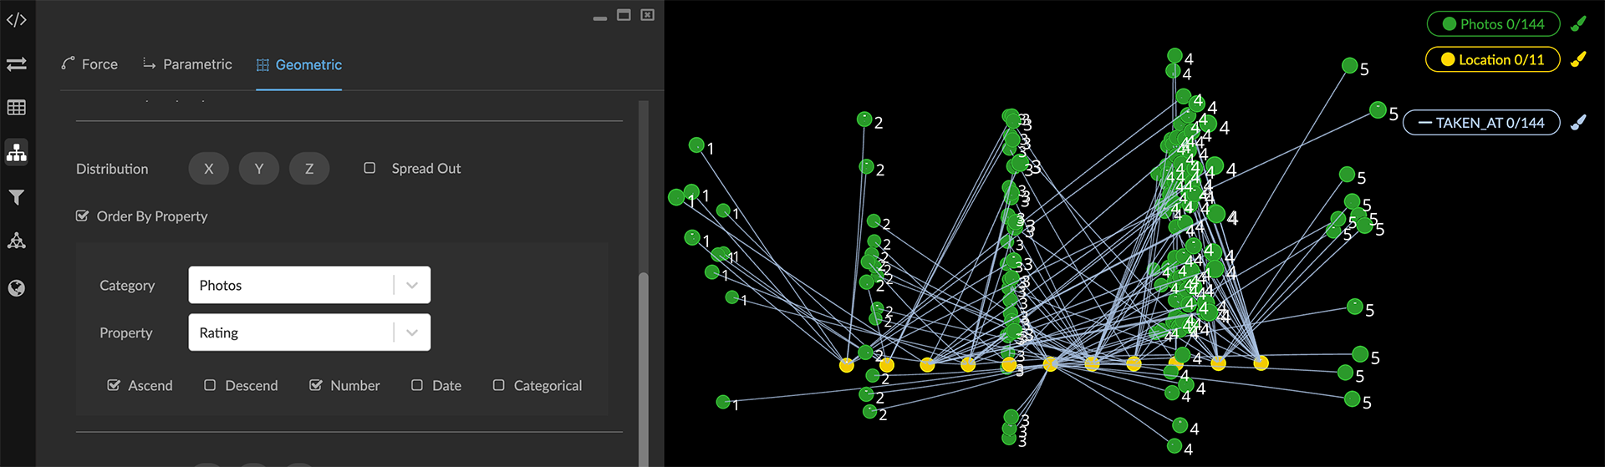Select the hierarchy layout sidebar icon

tap(17, 152)
